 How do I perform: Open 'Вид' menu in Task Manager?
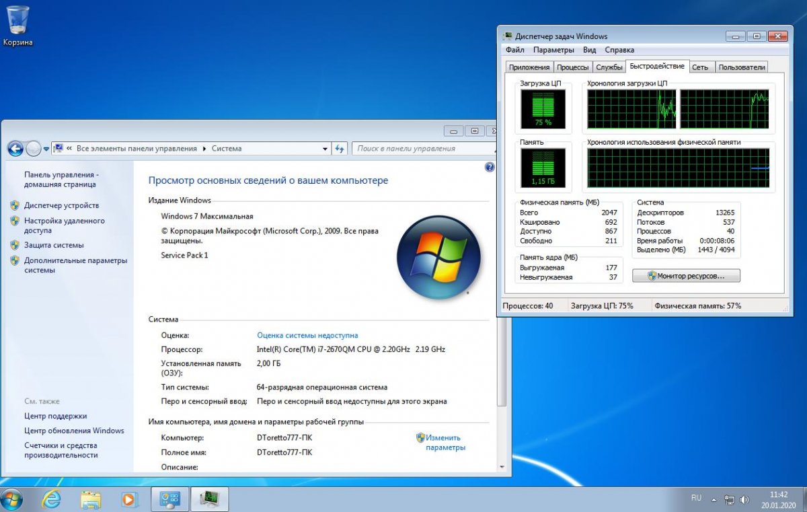(590, 50)
